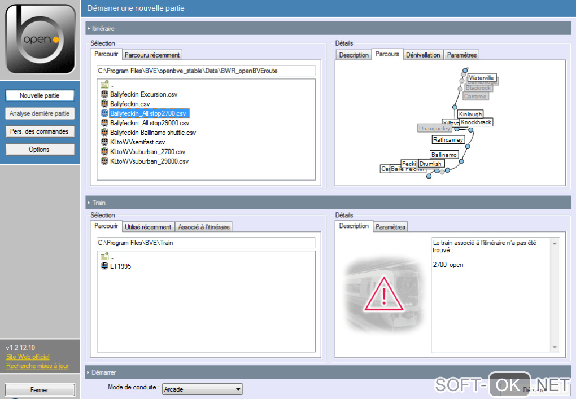
Task: Select KLtoWVsuburban_2700.csv route
Action: coord(148,152)
